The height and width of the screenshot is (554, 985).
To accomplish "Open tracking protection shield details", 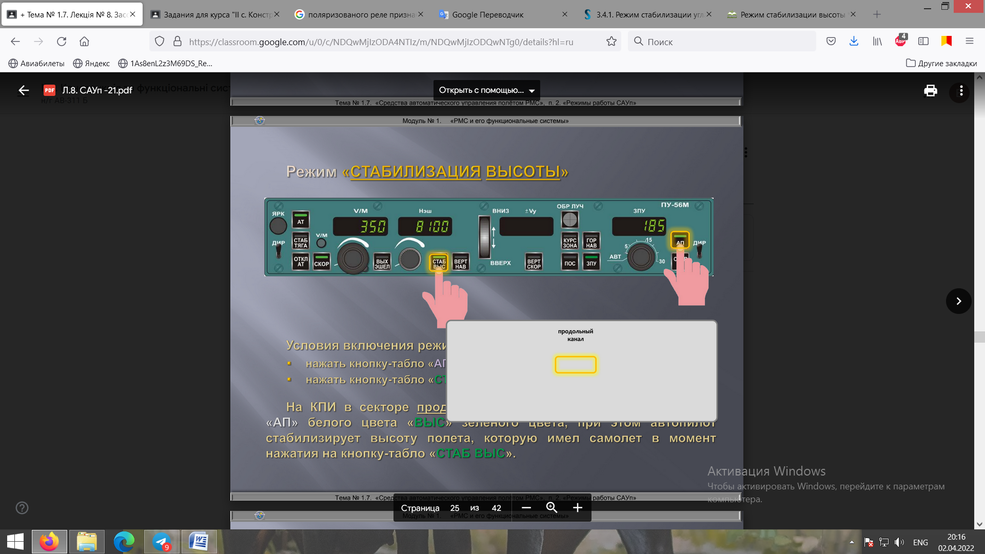I will 160,42.
